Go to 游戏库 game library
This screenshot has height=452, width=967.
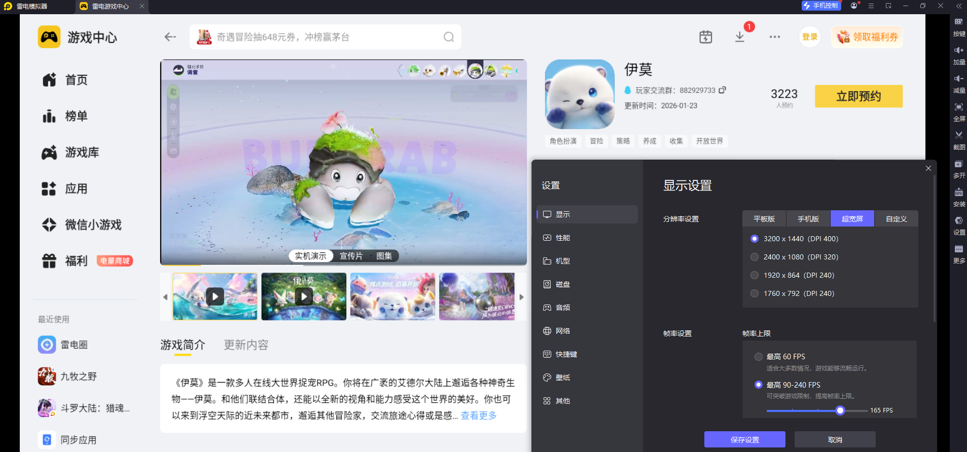(x=71, y=153)
